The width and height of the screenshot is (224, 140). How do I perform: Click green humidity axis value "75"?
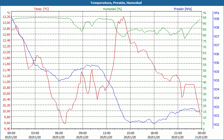point(205,41)
